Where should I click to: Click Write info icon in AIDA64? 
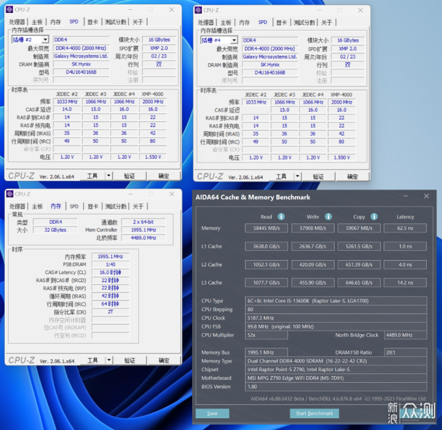(x=328, y=217)
